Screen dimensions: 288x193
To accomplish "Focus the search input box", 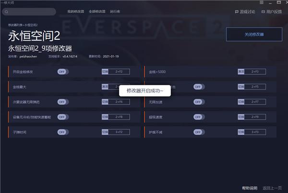I will [x=29, y=11].
